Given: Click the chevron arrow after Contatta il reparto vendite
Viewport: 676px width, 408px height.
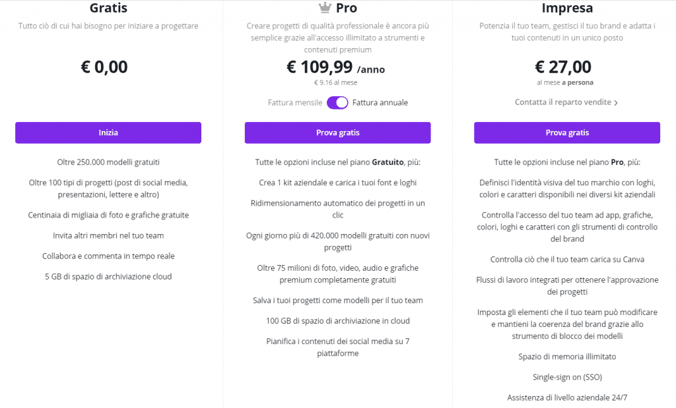Looking at the screenshot, I should 616,103.
